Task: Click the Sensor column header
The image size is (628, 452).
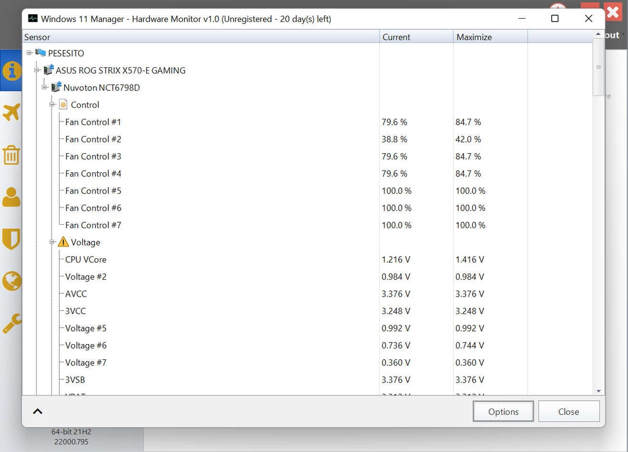Action: 201,37
